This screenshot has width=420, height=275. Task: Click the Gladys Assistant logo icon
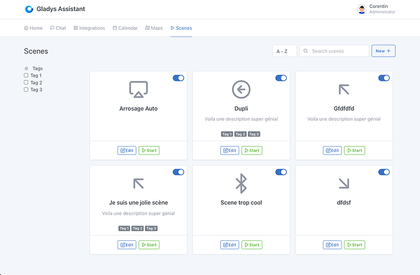(x=29, y=9)
